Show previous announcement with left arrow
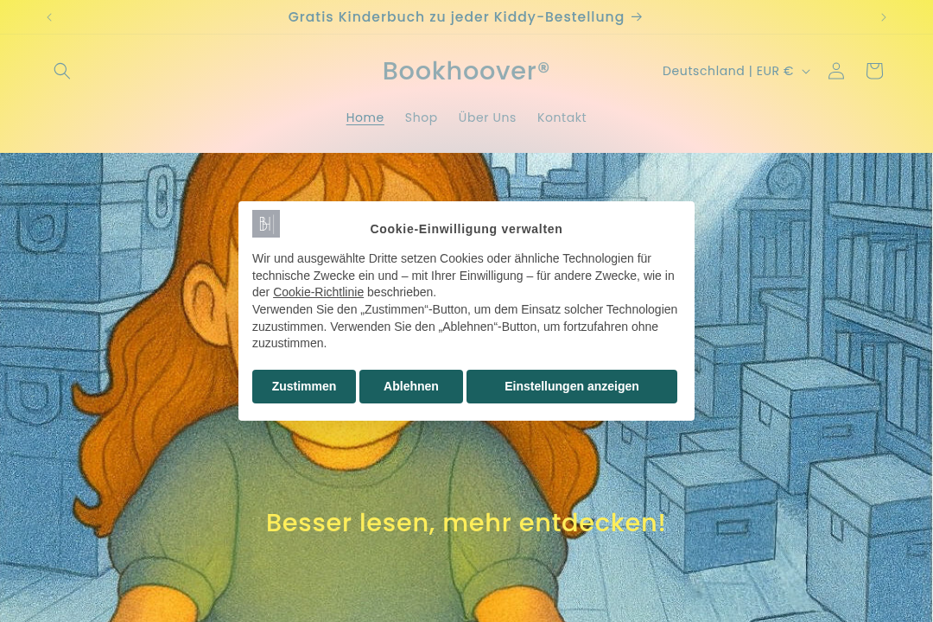This screenshot has width=933, height=622. pyautogui.click(x=49, y=17)
